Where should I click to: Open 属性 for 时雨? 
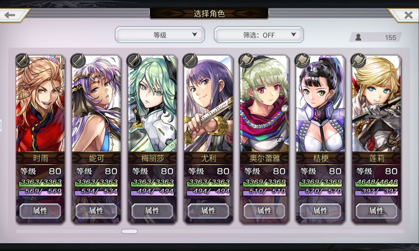point(40,211)
